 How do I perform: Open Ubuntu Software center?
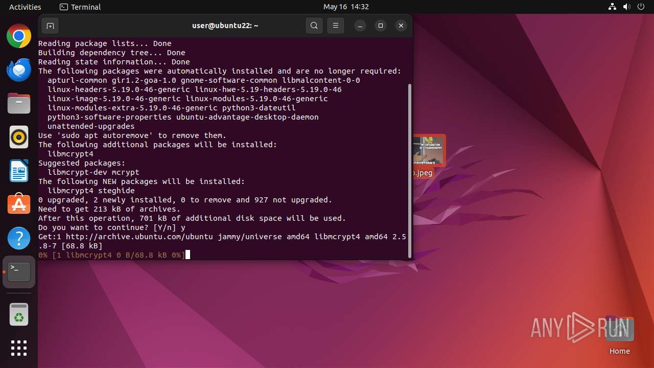click(19, 205)
